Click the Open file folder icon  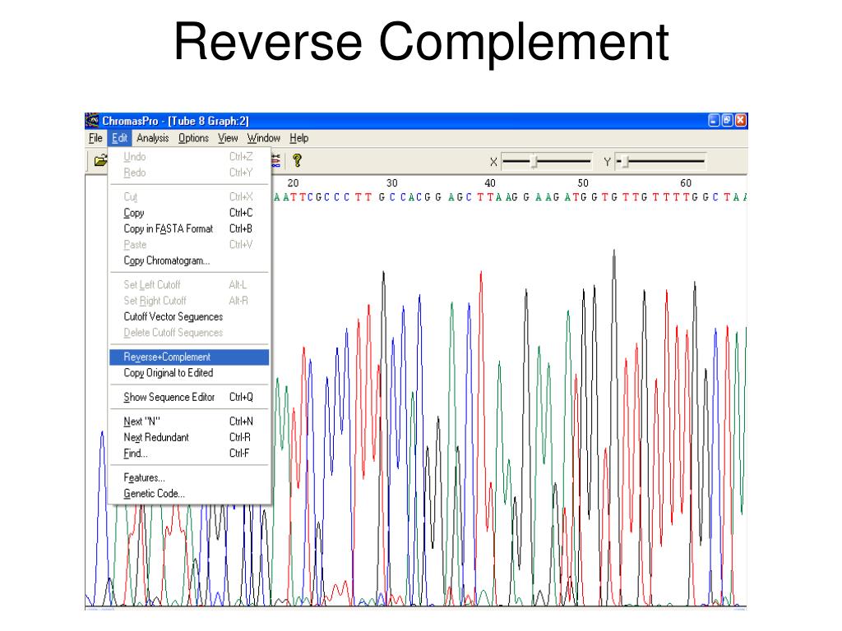click(x=99, y=160)
